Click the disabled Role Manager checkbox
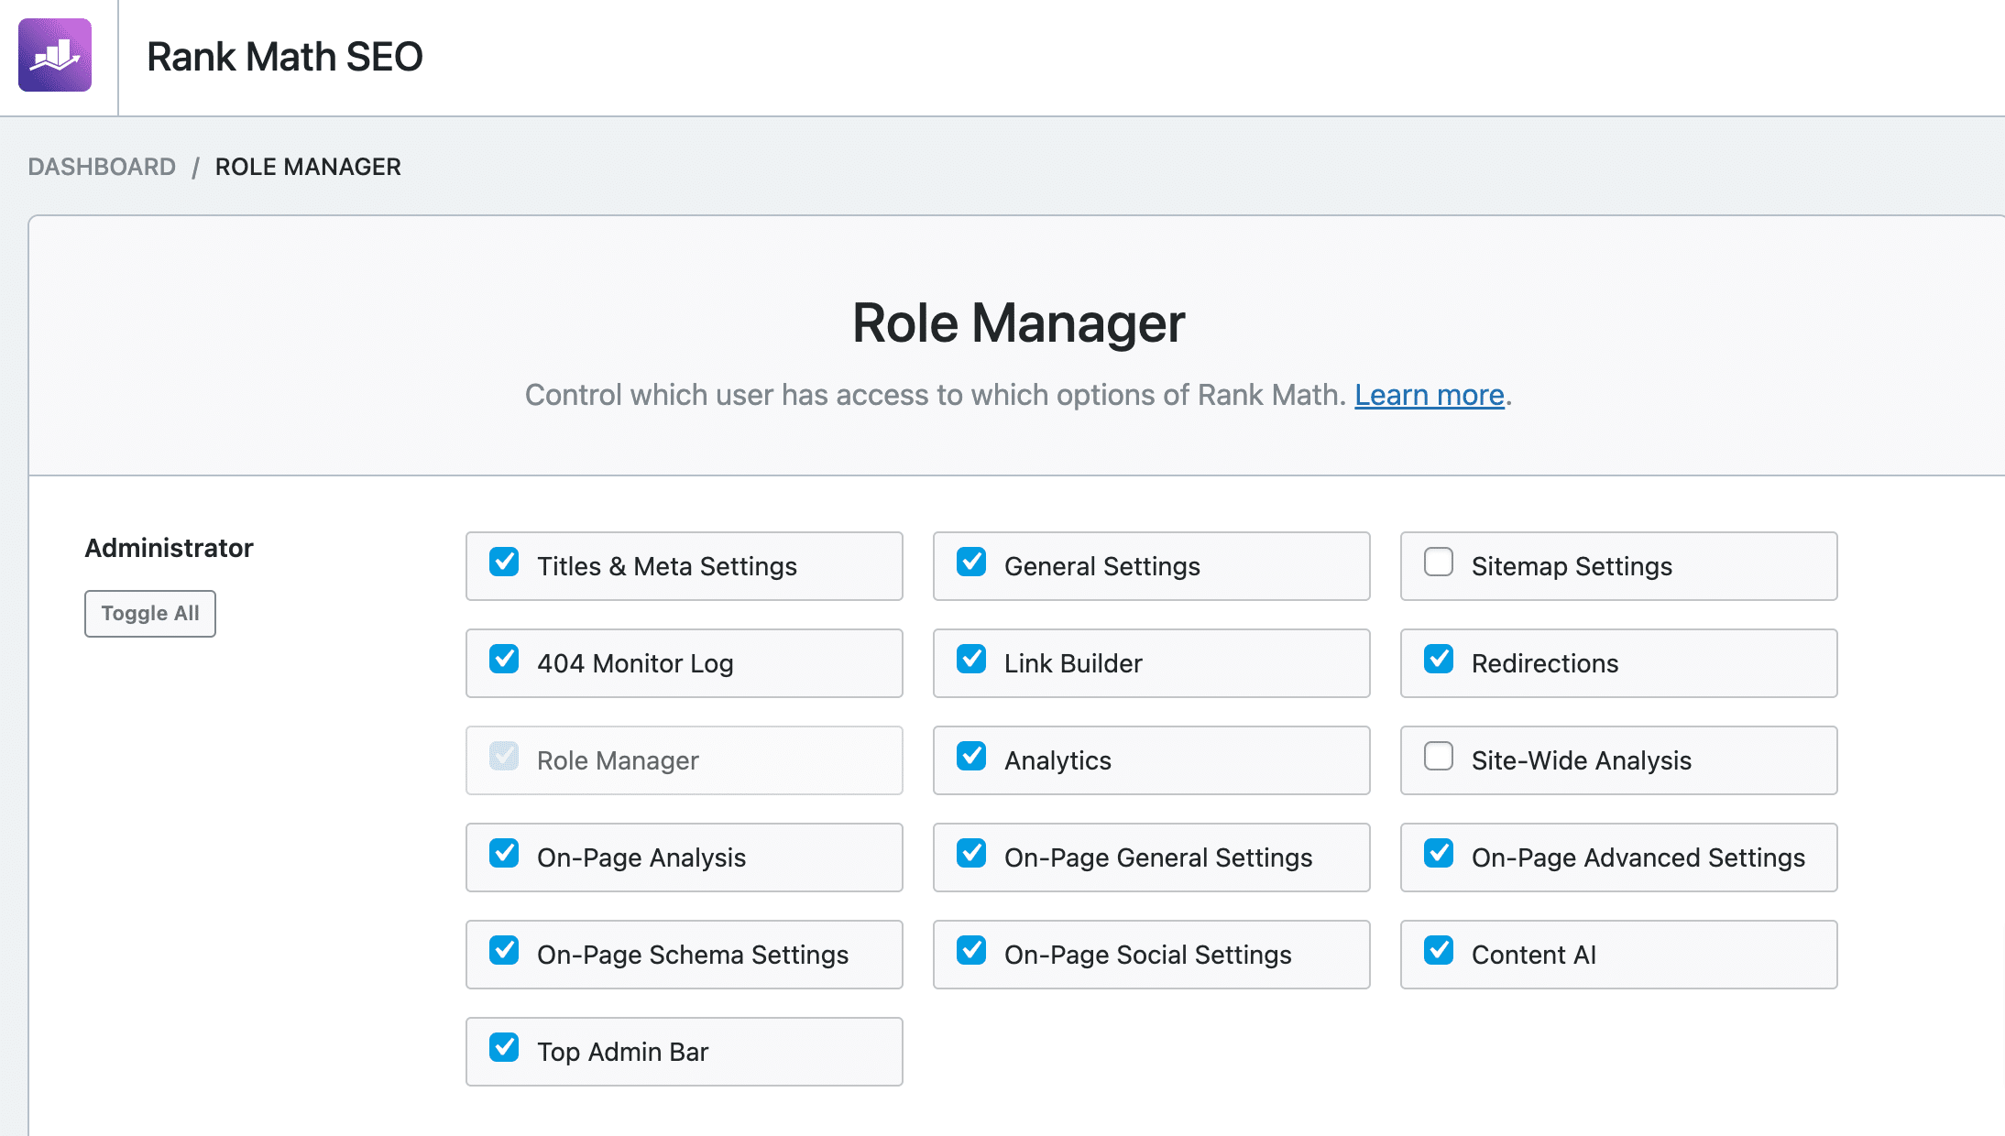The image size is (2005, 1136). [504, 756]
